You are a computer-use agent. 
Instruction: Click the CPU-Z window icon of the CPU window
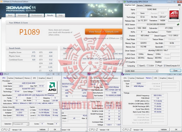coord(2,74)
